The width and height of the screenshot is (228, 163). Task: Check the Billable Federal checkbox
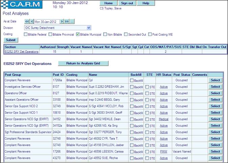click(26, 34)
